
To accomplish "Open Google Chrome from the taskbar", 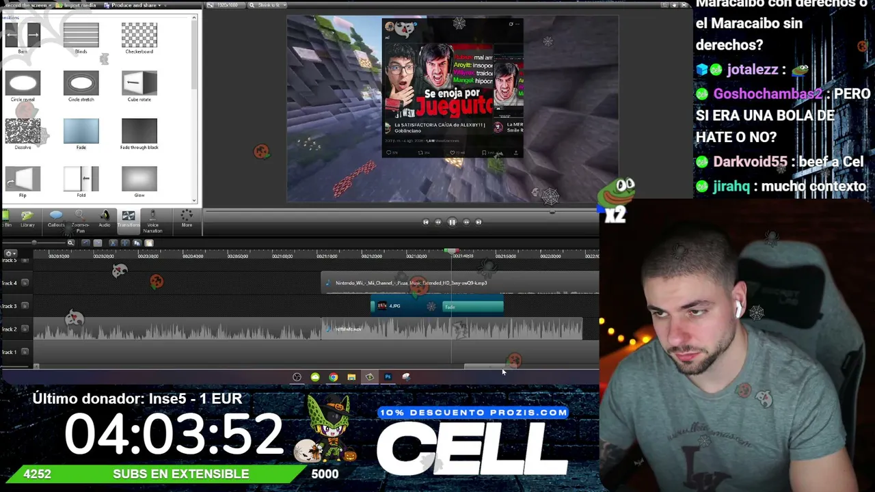I will (x=333, y=377).
